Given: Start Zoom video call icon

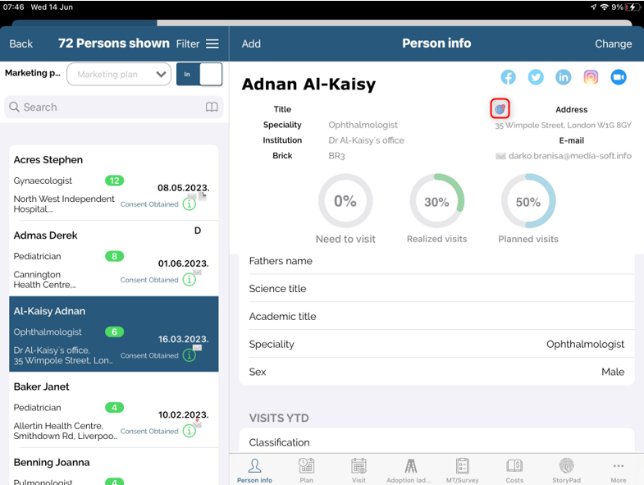Looking at the screenshot, I should [619, 77].
